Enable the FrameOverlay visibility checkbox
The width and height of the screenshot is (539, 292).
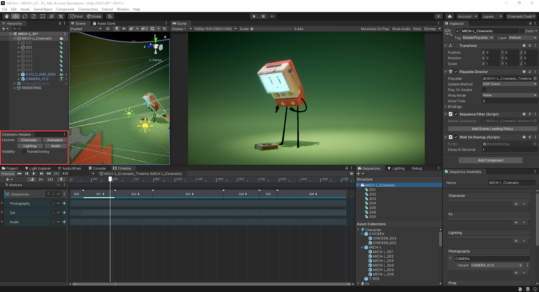coord(24,152)
